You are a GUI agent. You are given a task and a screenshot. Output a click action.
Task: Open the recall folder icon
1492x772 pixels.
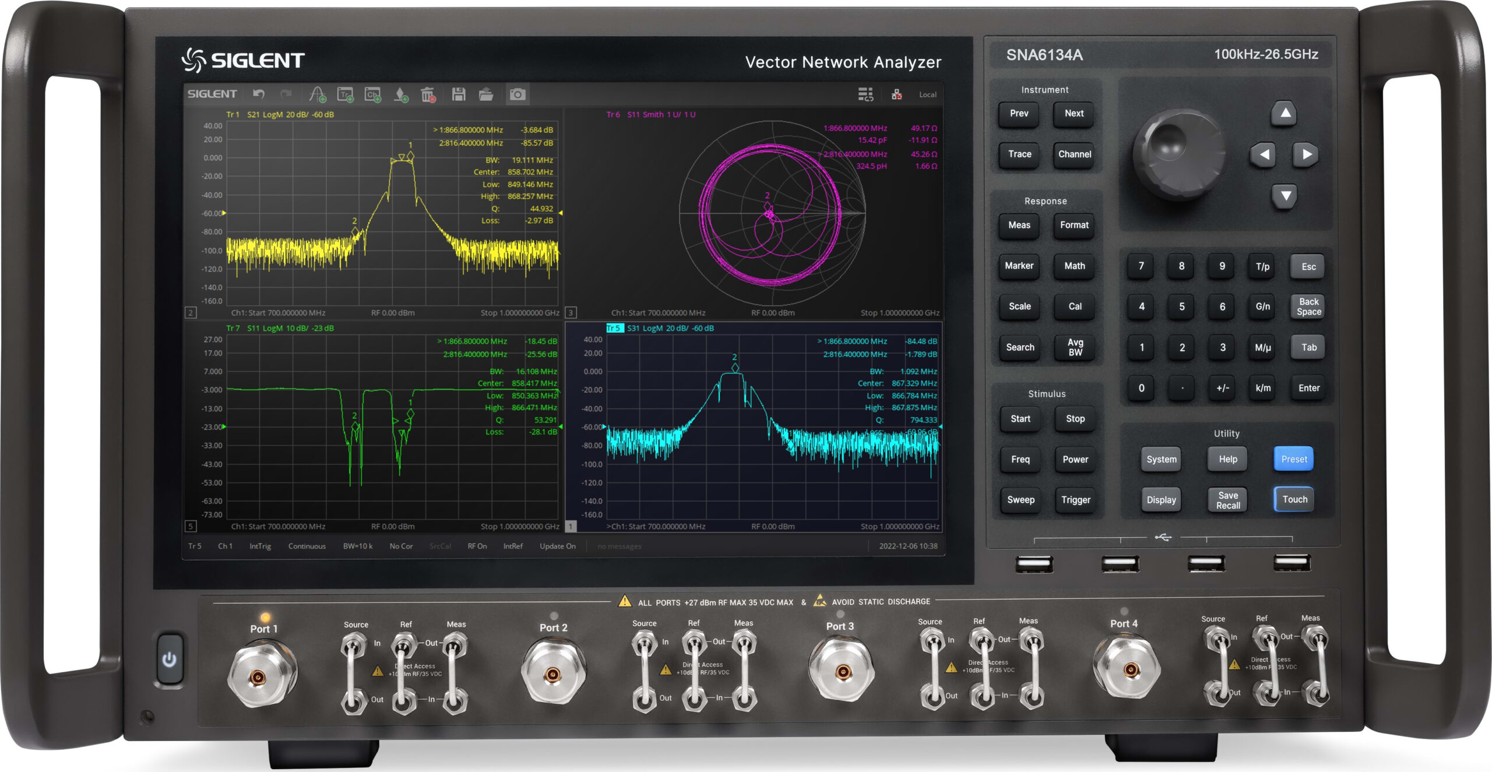click(486, 94)
